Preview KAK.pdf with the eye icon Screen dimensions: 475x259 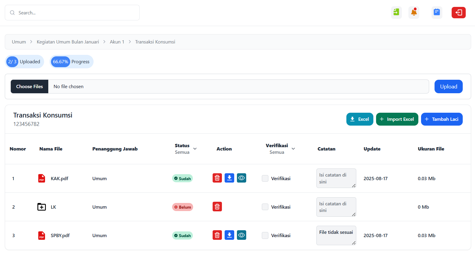tap(241, 178)
